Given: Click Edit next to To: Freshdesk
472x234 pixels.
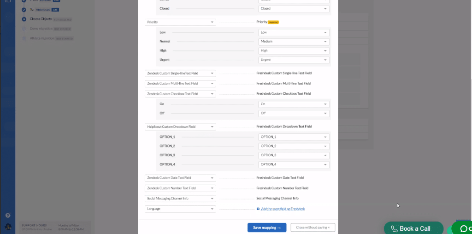Looking at the screenshot, I should (x=55, y=10).
